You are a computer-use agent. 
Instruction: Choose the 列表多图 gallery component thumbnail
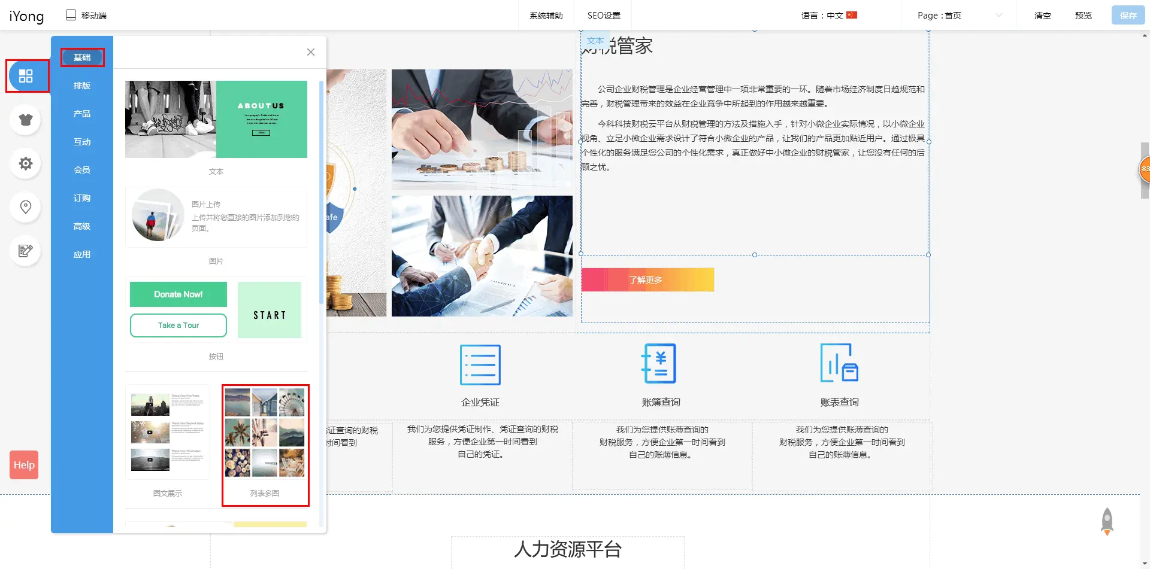pos(265,433)
